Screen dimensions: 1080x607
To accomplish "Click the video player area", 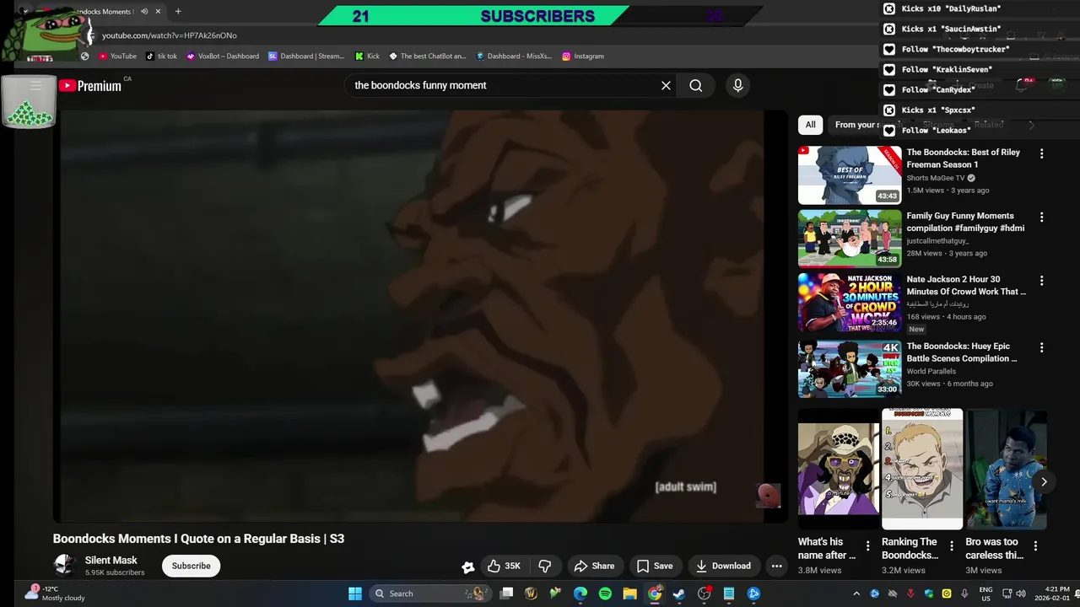I will (x=420, y=316).
